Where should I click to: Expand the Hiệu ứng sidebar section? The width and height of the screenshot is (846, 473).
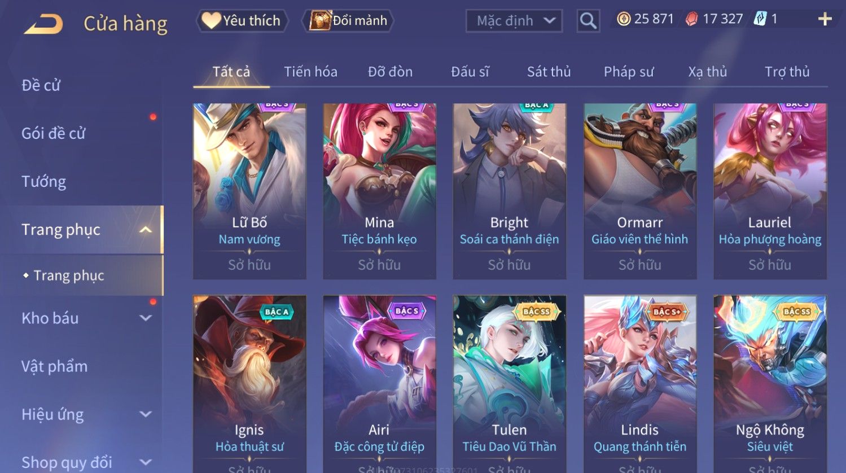coord(145,414)
